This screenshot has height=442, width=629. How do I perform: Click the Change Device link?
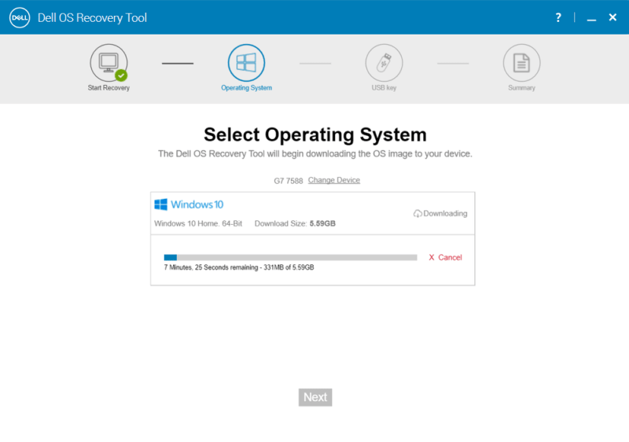[x=333, y=180]
